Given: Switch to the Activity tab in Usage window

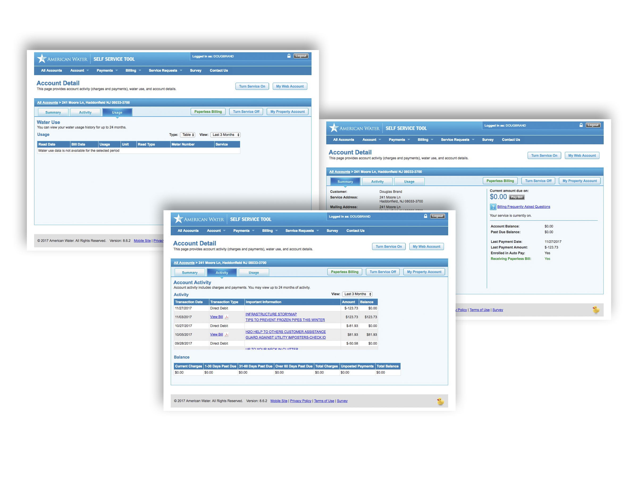Looking at the screenshot, I should [85, 113].
